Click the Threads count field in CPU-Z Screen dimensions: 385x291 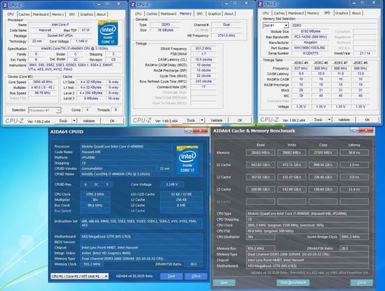click(x=116, y=110)
